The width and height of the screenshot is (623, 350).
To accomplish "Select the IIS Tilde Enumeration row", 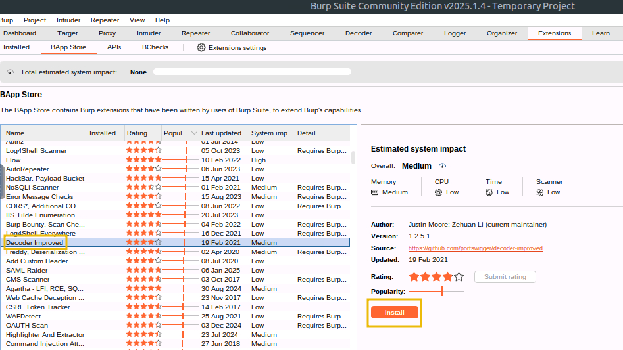I will (x=175, y=215).
